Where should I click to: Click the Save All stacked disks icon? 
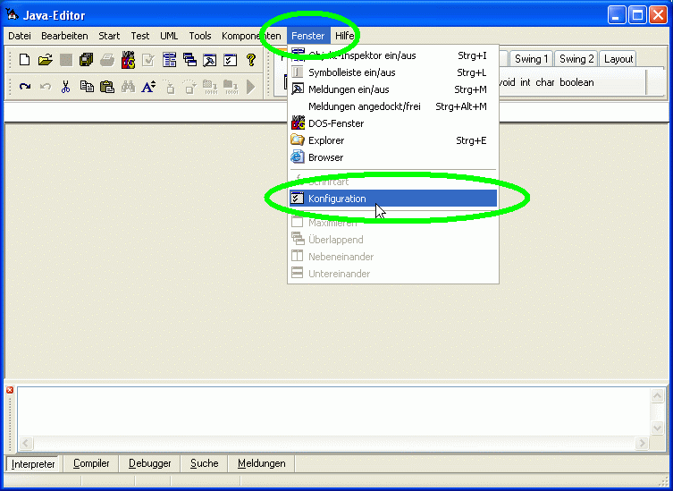click(x=86, y=60)
